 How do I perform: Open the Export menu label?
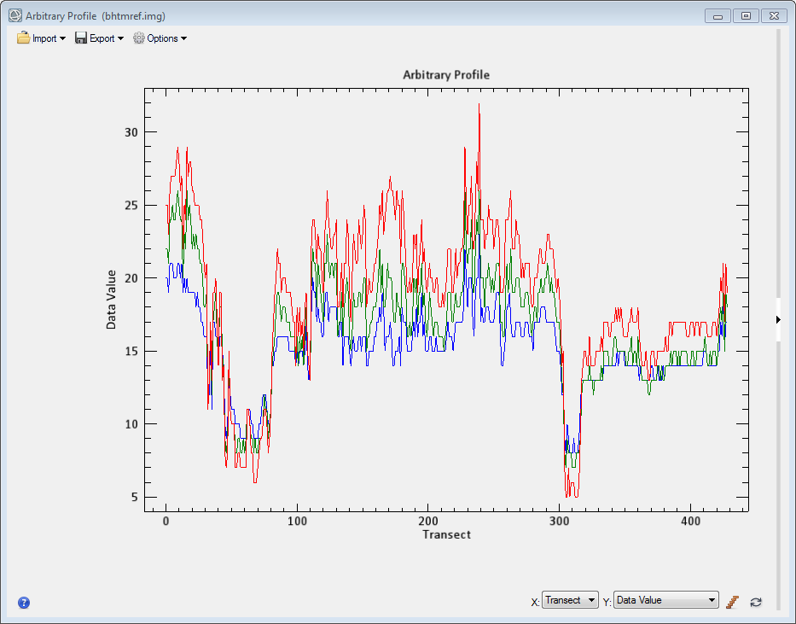102,38
